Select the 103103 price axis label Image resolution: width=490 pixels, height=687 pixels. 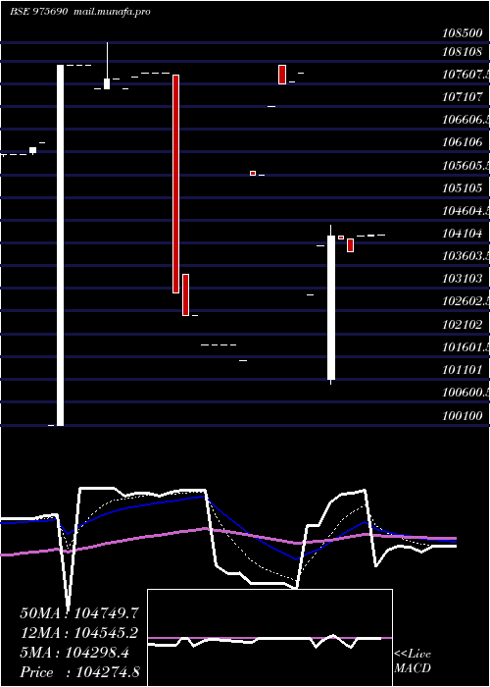(x=464, y=279)
